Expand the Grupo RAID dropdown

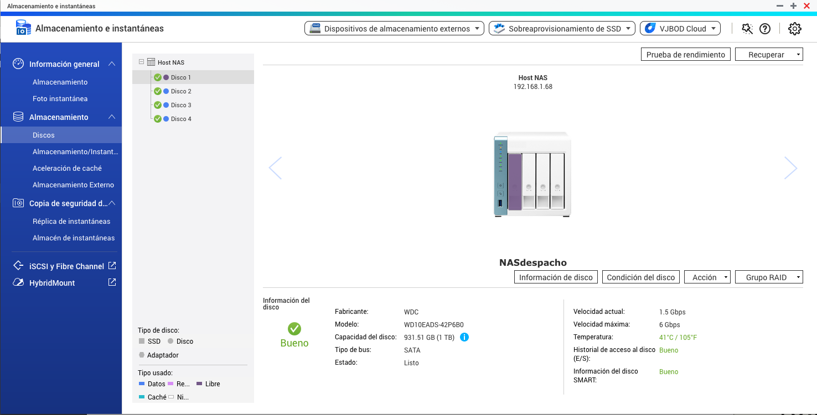768,277
